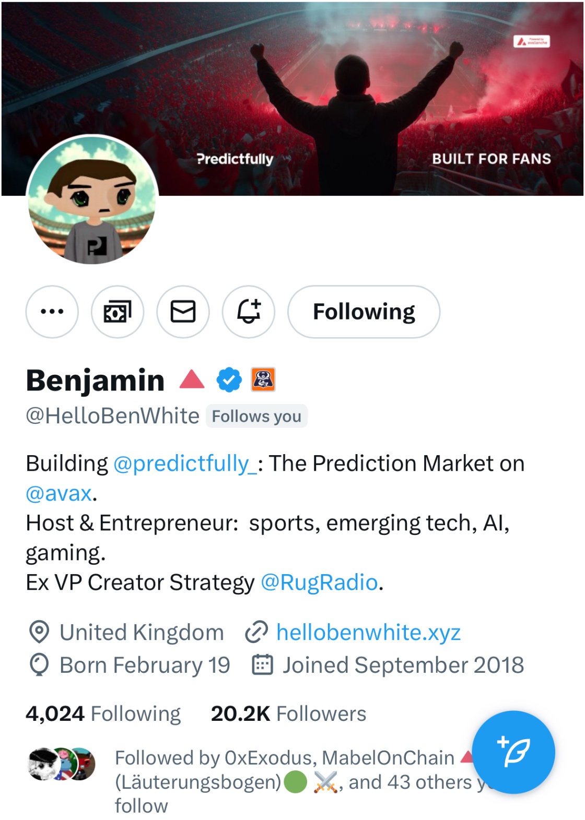Open direct message envelope icon
The height and width of the screenshot is (820, 585).
tap(183, 312)
